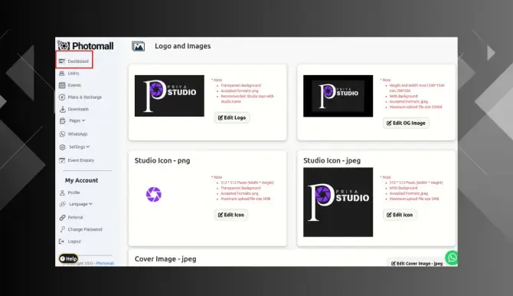Click the Priya Studio logo thumbnail
Screen dimensions: 513x296
tap(169, 96)
